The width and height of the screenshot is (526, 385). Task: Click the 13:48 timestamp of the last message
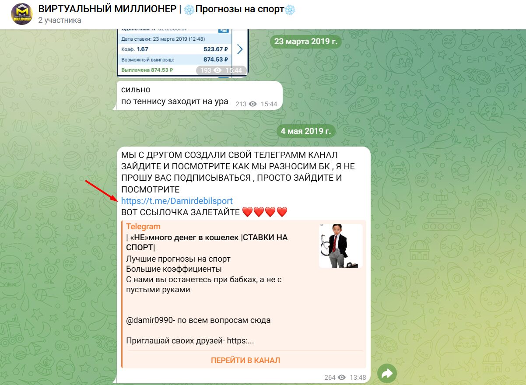pos(358,378)
